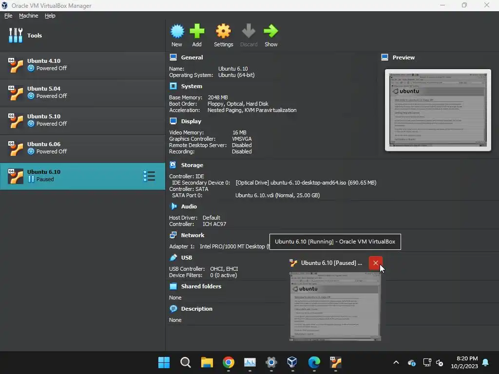Select the Ubuntu 5.04 virtual machine
This screenshot has height=374, width=499.
[82, 93]
